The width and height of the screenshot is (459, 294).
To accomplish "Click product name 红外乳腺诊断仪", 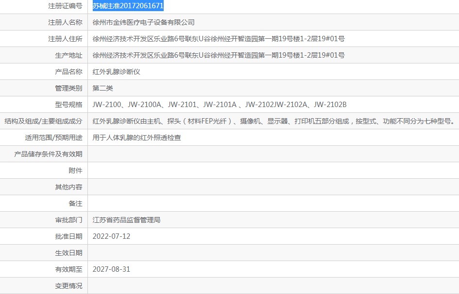I will 116,72.
